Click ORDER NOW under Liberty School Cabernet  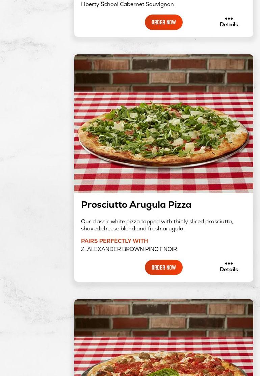click(164, 22)
